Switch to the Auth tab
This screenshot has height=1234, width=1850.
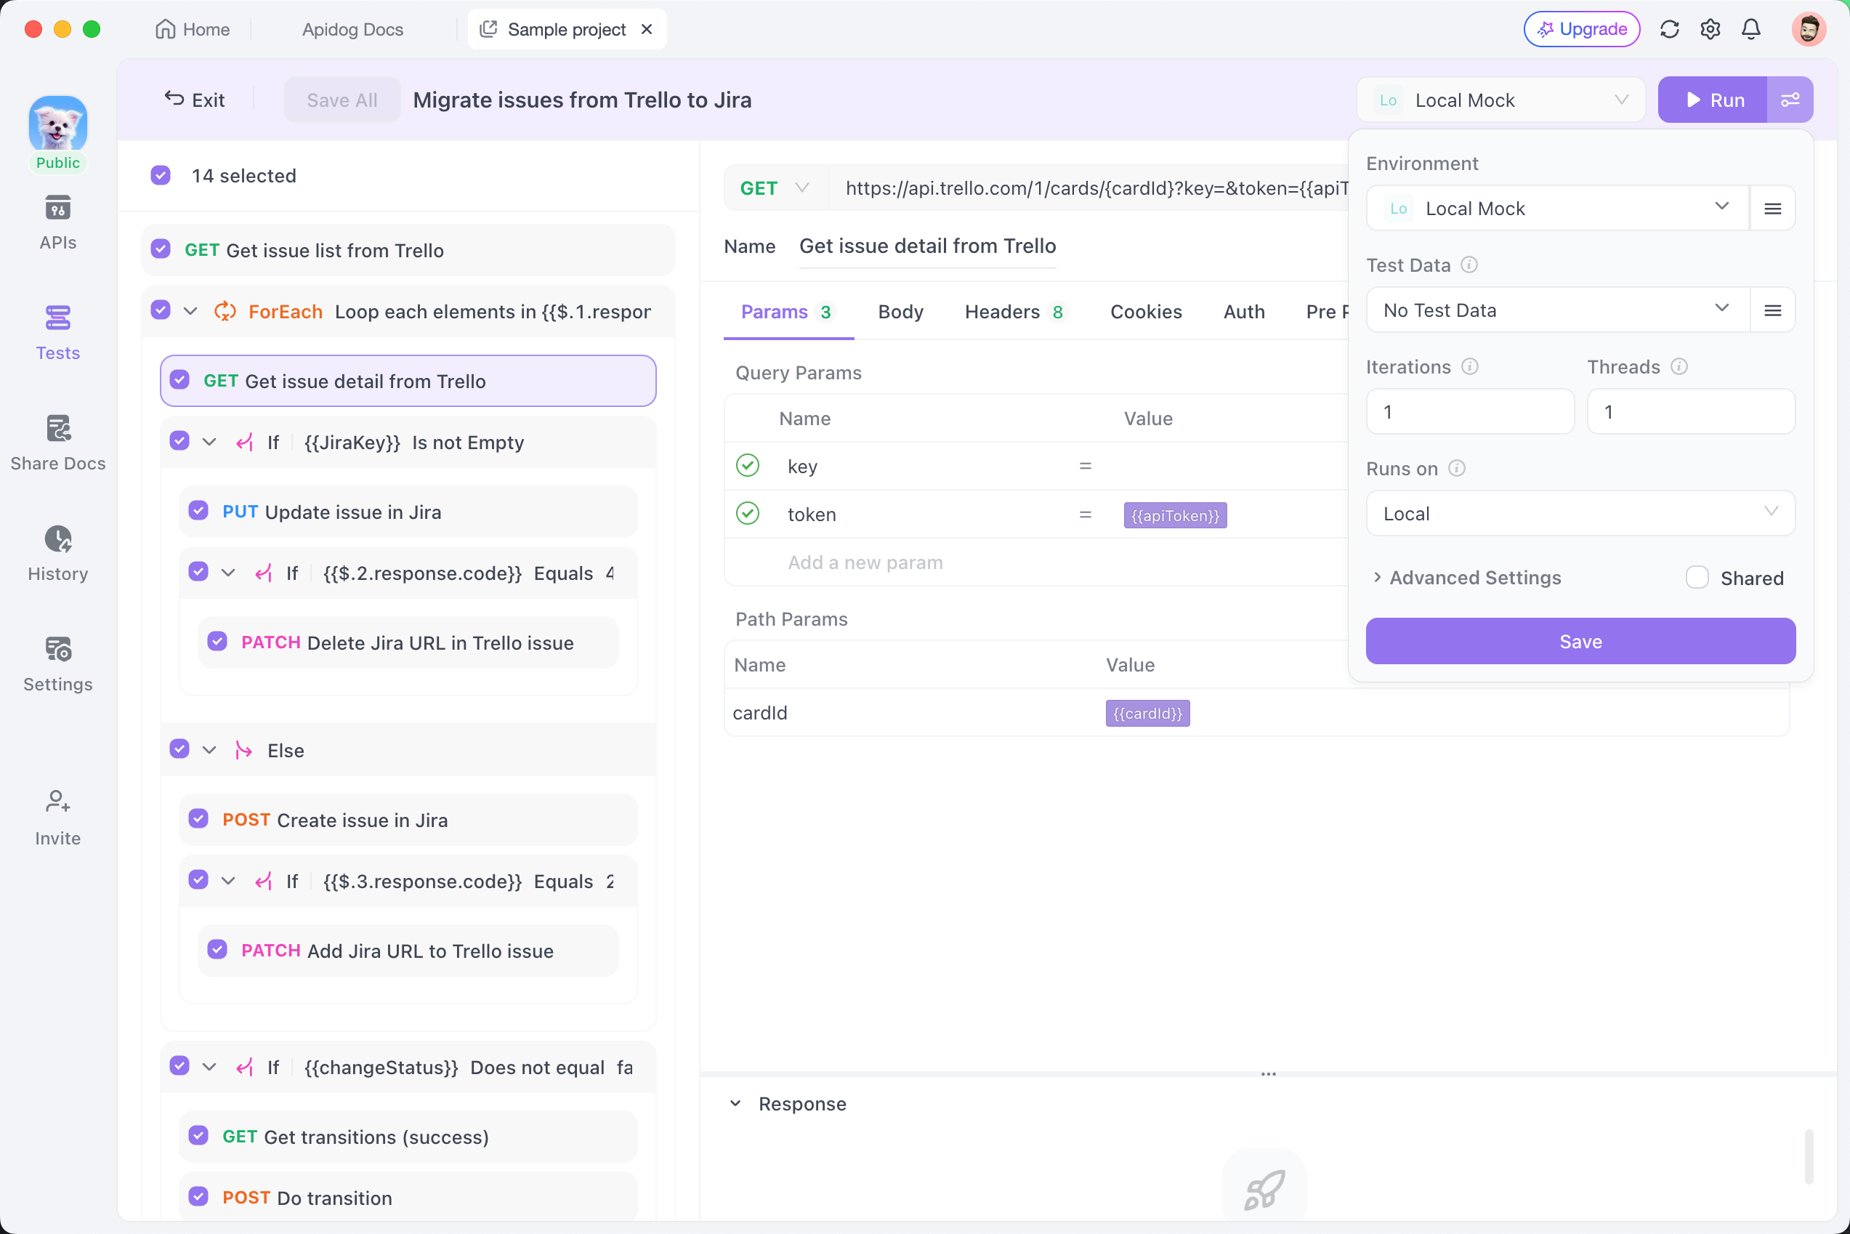point(1243,312)
